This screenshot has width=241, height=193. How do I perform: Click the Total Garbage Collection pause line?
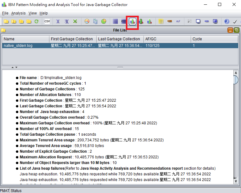pos(58,134)
